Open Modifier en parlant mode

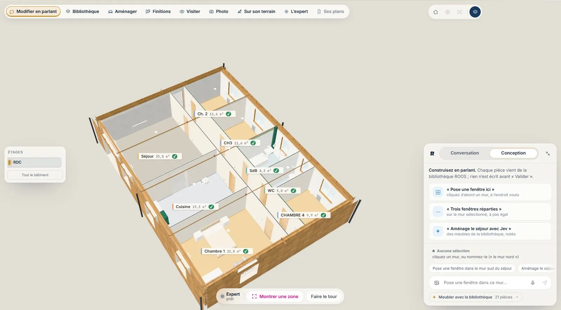tap(33, 12)
